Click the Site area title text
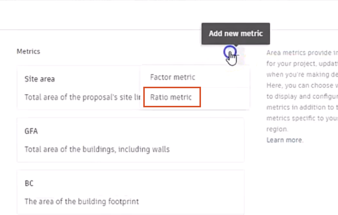 (40, 79)
